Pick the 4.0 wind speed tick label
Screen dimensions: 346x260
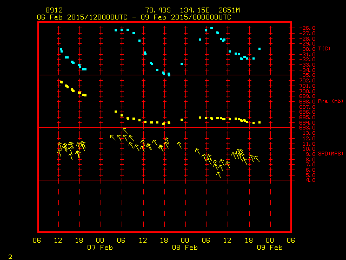point(311,180)
